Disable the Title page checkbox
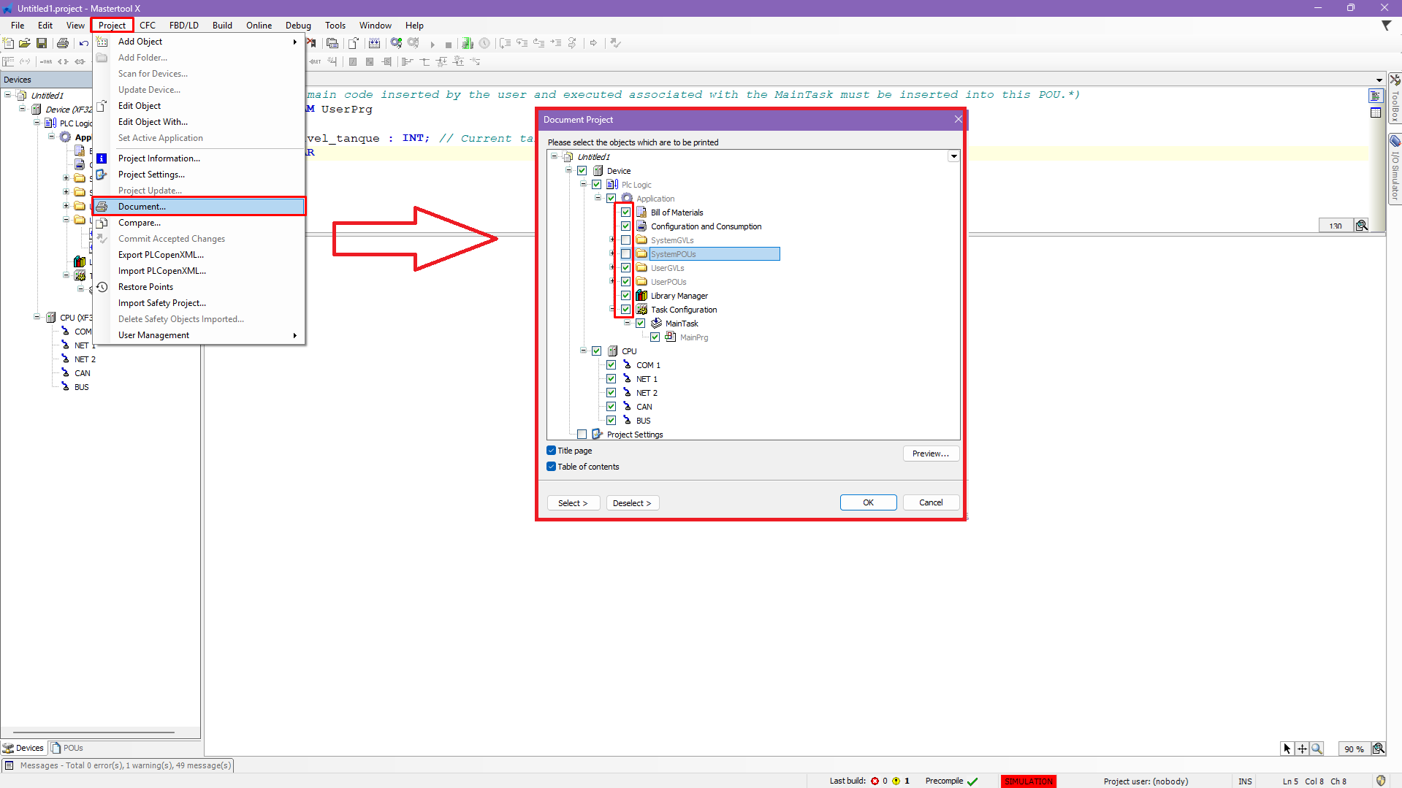The image size is (1402, 788). pos(552,451)
